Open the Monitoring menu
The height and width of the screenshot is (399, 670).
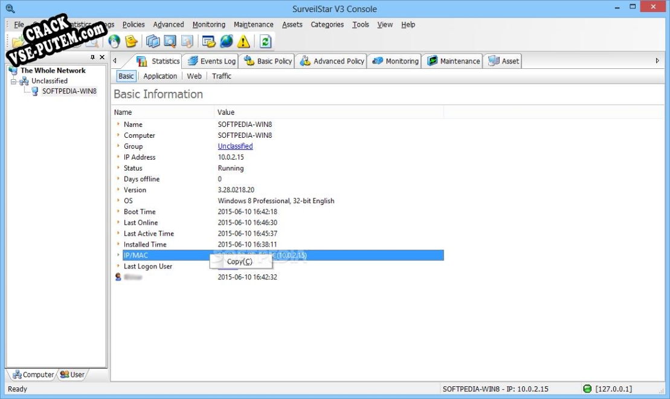pyautogui.click(x=208, y=24)
